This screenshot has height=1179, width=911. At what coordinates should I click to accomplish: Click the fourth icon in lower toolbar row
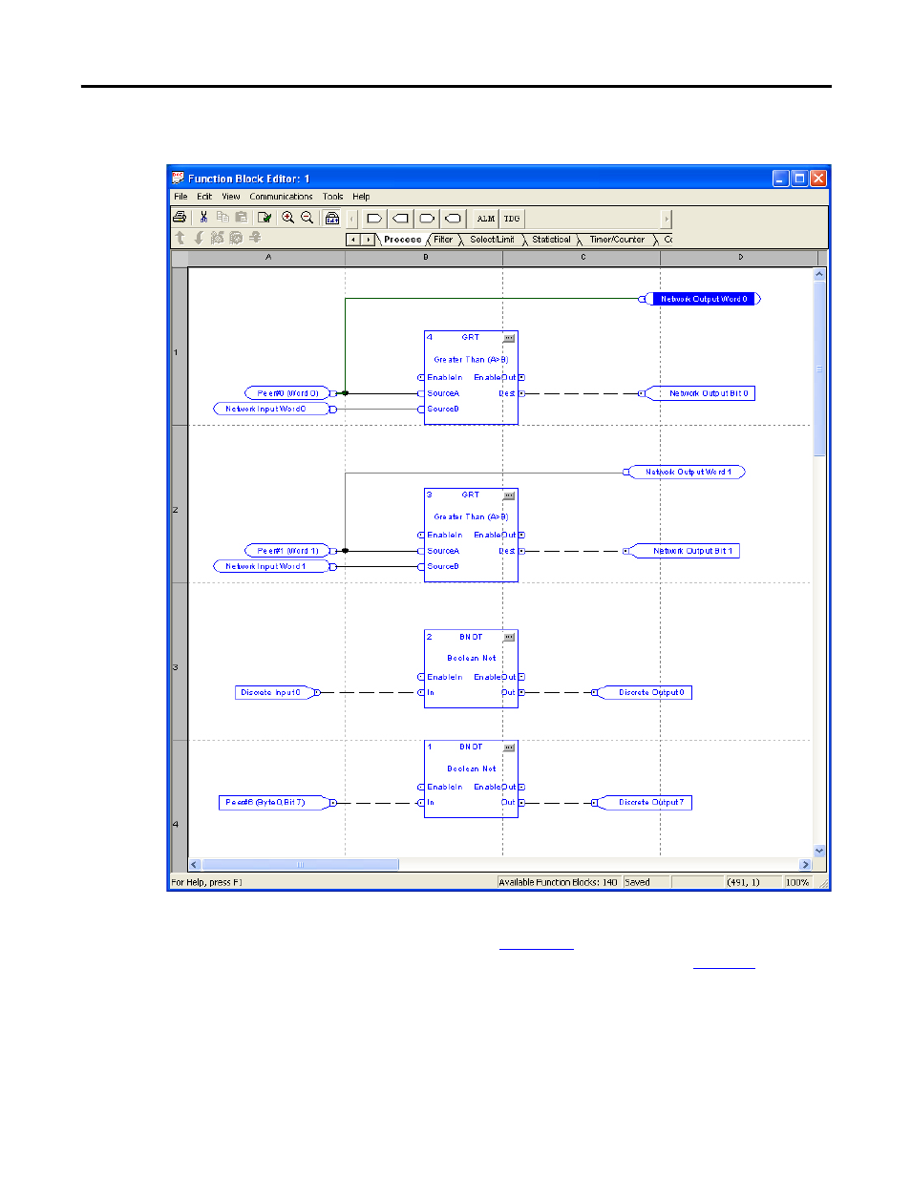tap(236, 238)
